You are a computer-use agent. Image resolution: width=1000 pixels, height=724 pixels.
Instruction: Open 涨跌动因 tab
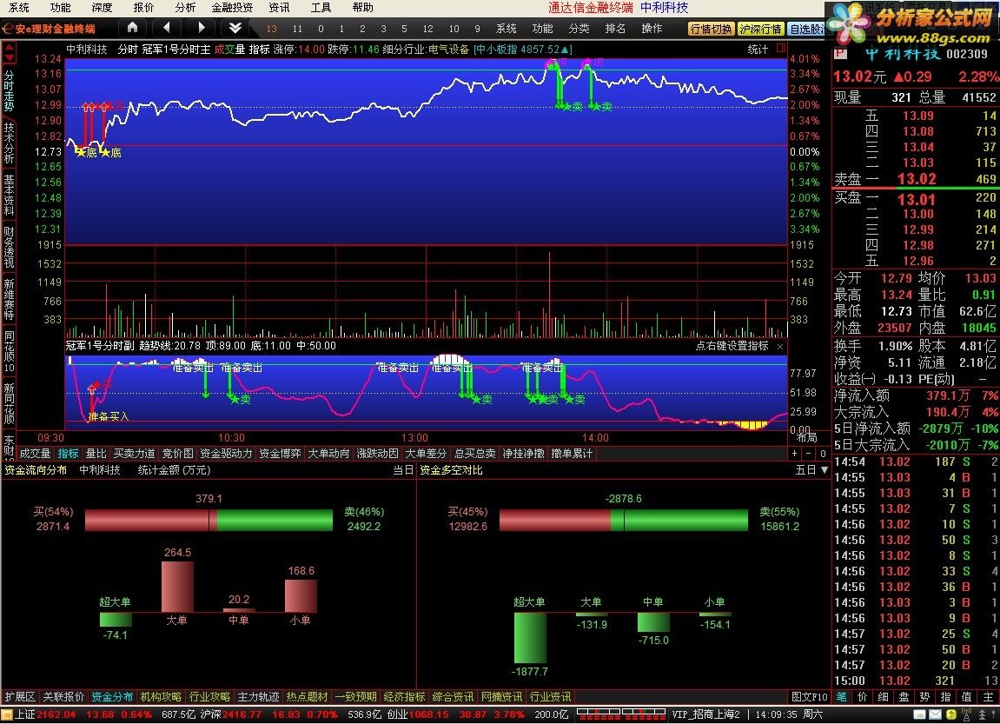pyautogui.click(x=378, y=454)
